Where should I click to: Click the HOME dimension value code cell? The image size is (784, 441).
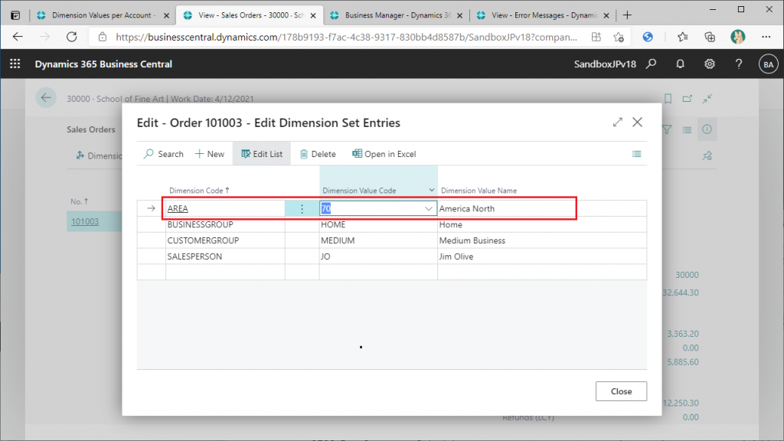378,224
